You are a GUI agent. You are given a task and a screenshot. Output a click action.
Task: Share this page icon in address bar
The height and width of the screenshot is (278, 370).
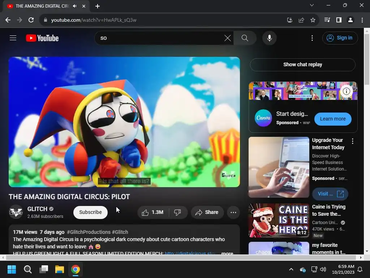(x=301, y=20)
